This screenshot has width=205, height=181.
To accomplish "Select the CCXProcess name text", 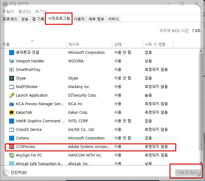I will (x=25, y=147).
